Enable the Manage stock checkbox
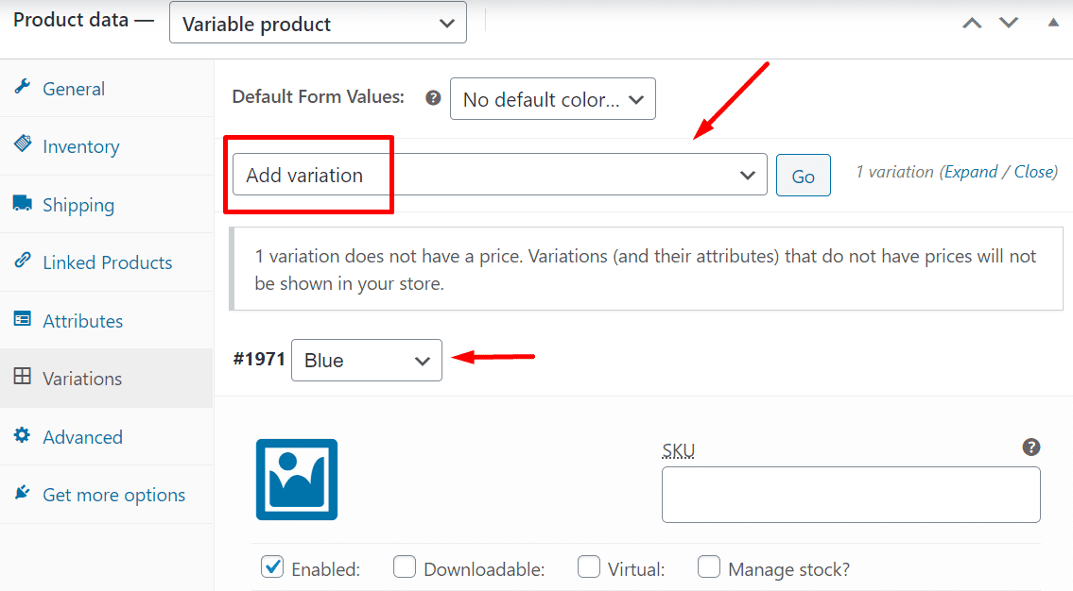The image size is (1073, 591). pos(709,566)
